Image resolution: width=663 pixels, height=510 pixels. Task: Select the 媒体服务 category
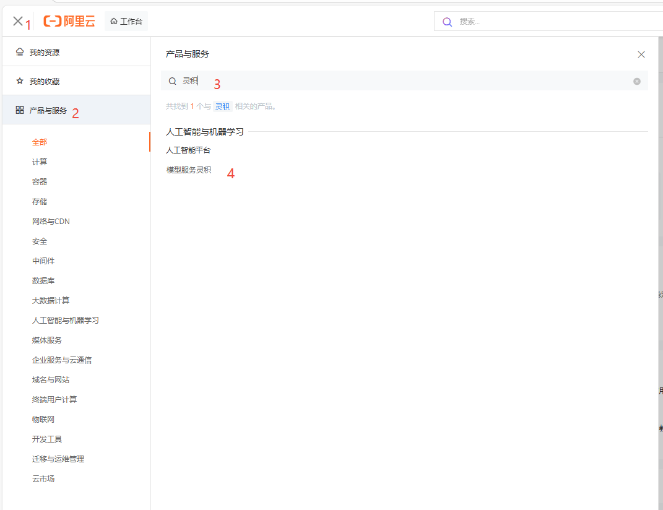[x=47, y=340]
